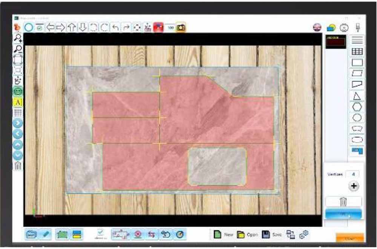The width and height of the screenshot is (377, 249).
Task: Toggle the green smiley face button
Action: click(x=18, y=91)
